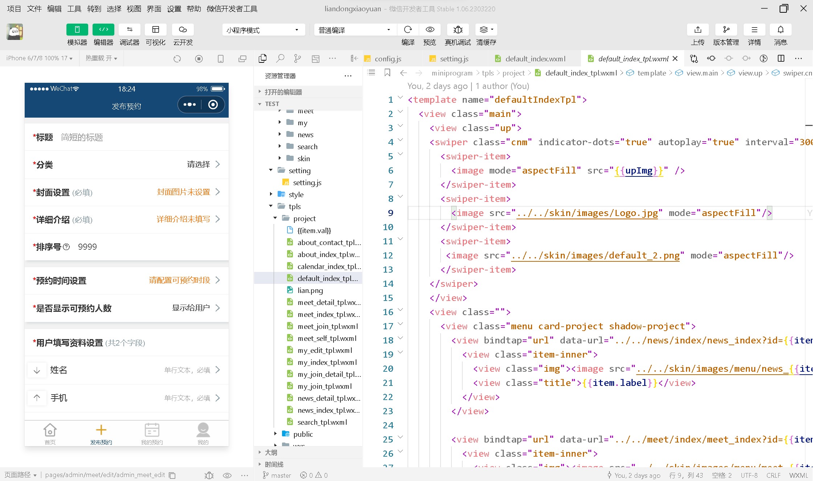Open the Tools (工具) menu
The image size is (813, 481).
(x=74, y=9)
